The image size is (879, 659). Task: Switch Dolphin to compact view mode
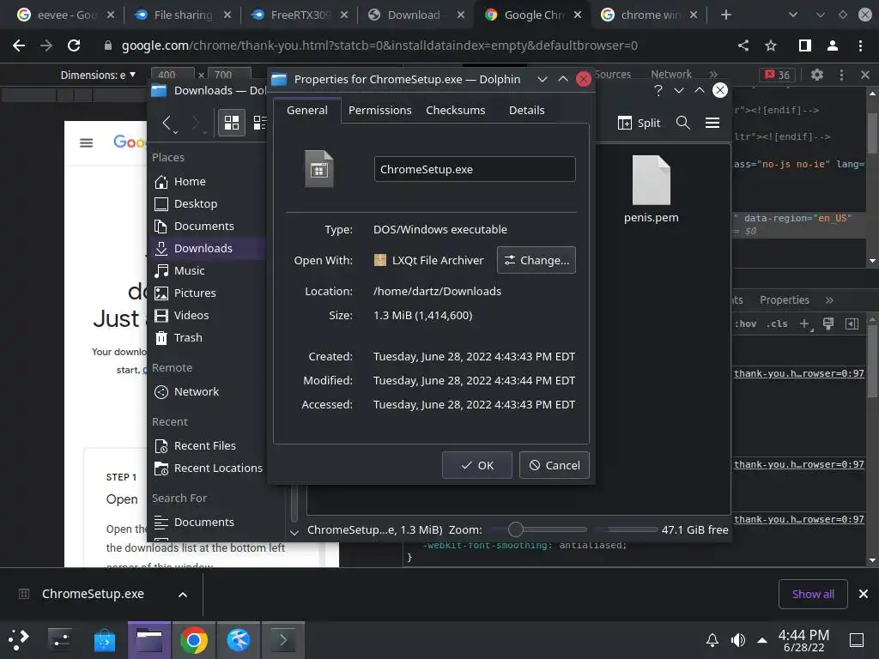[x=259, y=123]
